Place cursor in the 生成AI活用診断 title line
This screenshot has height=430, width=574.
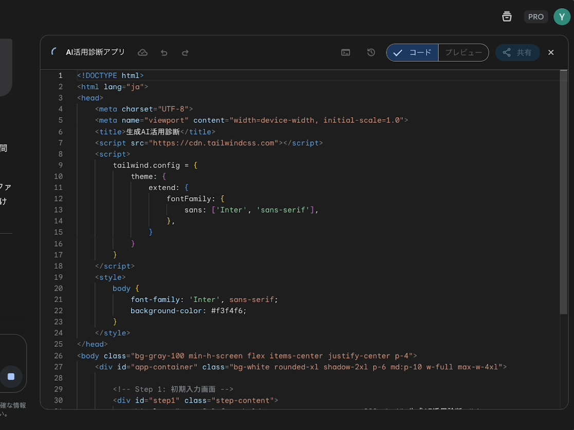(153, 132)
